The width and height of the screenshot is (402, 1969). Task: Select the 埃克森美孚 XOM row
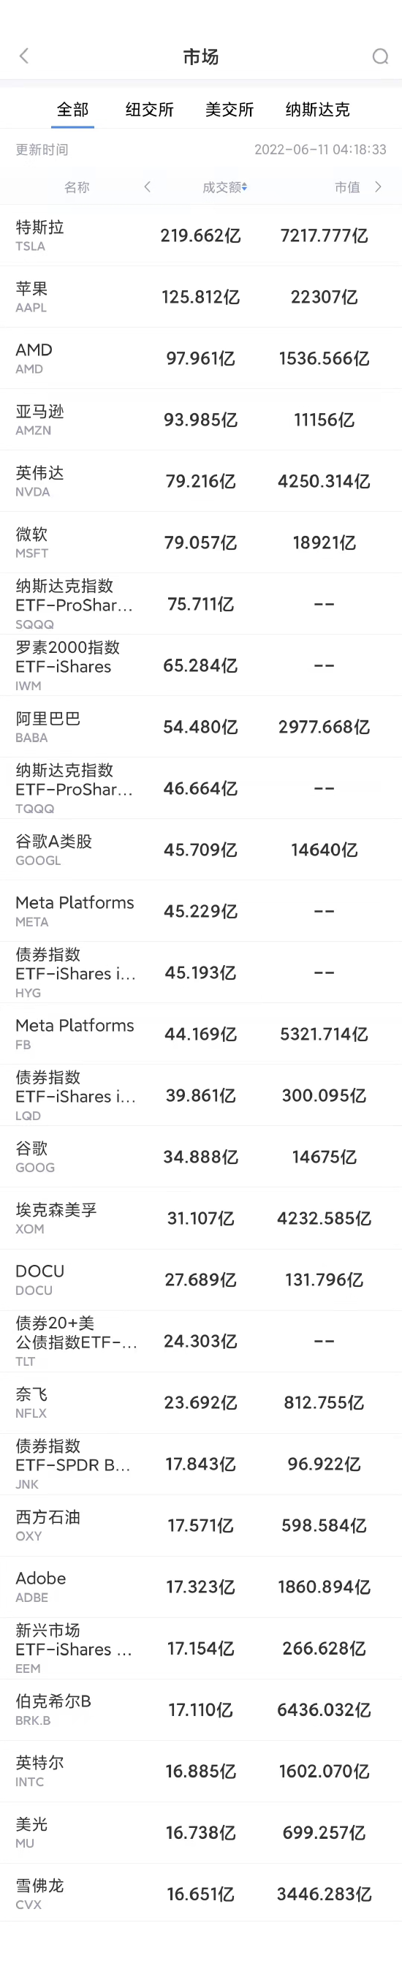pos(201,1218)
